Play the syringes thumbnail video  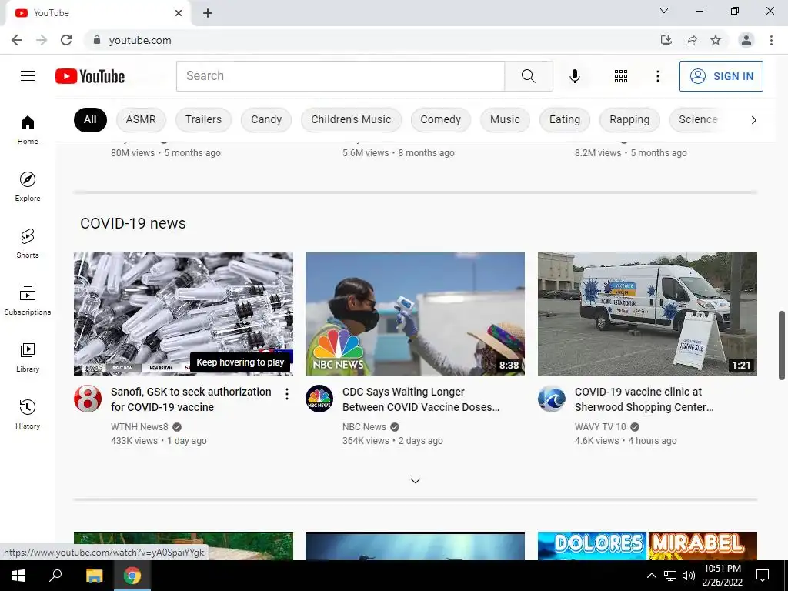(183, 314)
